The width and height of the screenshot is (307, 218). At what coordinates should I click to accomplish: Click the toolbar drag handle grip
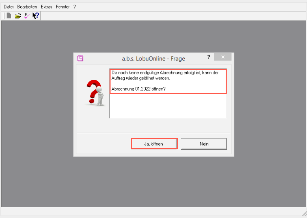pos(3,15)
